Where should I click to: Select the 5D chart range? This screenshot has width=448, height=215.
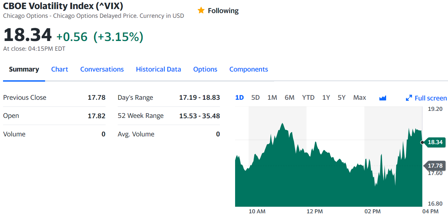point(256,98)
